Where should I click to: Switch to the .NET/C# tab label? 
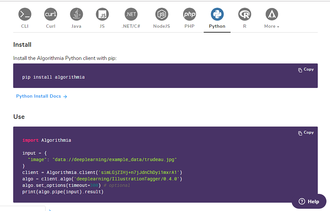click(131, 26)
